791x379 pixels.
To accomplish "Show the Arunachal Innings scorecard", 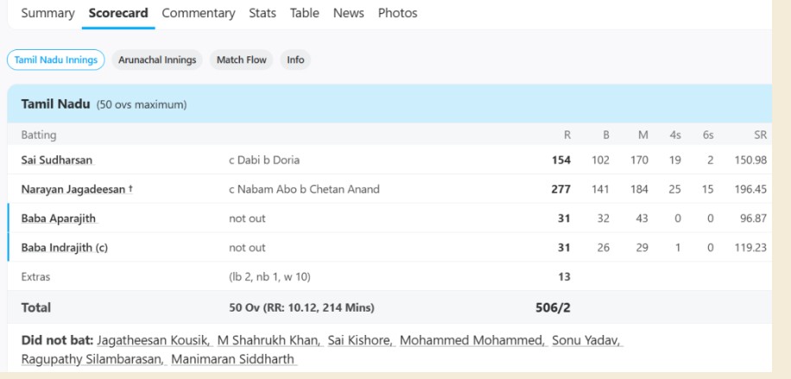I will click(x=157, y=60).
